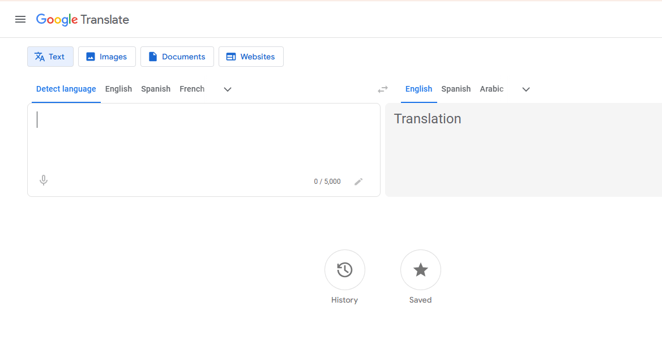The image size is (662, 349).
Task: Open translation History
Action: (344, 270)
